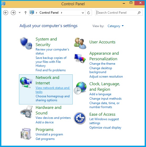Screen dimensions: 146x147
Task: Open Network and Internet category
Action: [x=47, y=80]
